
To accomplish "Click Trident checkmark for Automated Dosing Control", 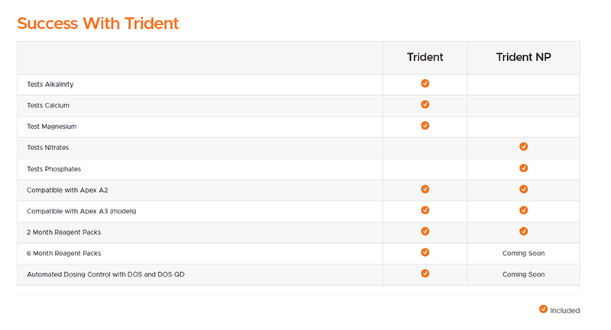I will (x=425, y=273).
